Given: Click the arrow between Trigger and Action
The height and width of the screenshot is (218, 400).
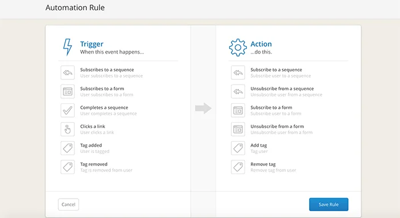Looking at the screenshot, I should [203, 108].
